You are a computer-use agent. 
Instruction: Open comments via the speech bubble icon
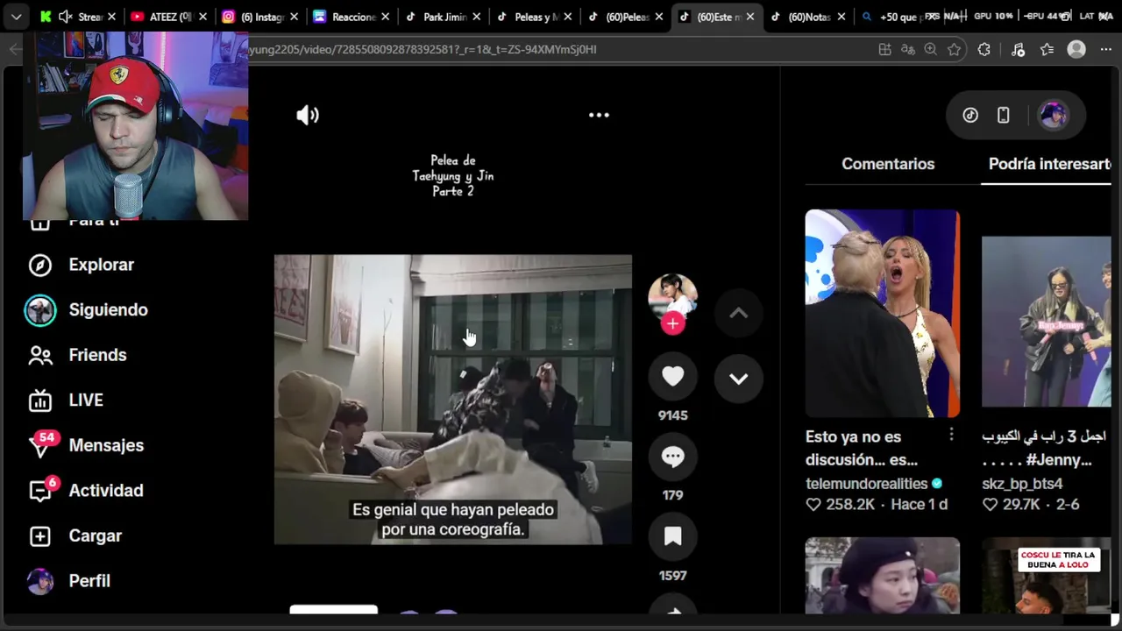pyautogui.click(x=672, y=457)
